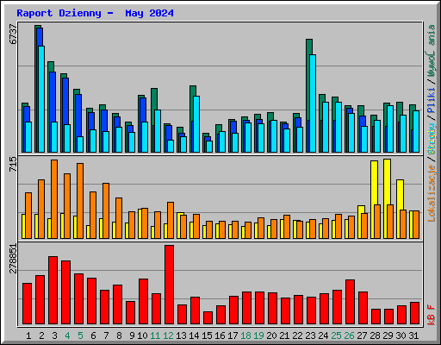
Task: Click the 'Pliki' legend label
Action: 432,101
